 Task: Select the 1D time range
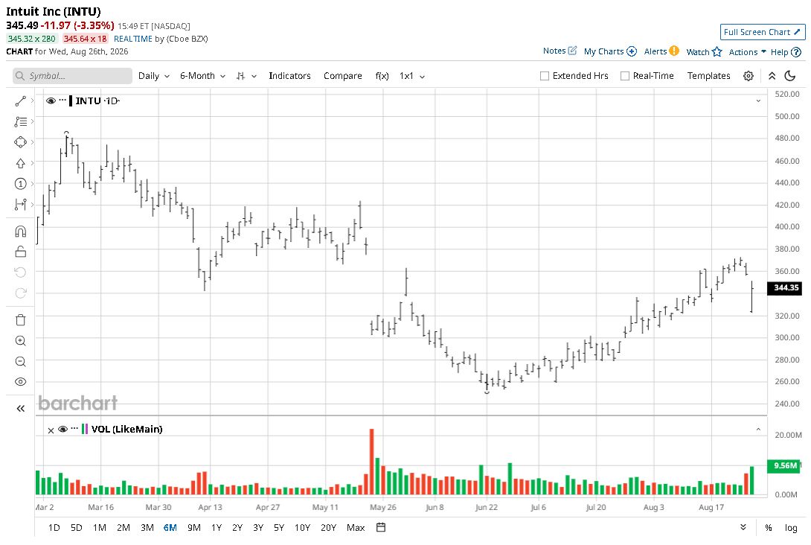pyautogui.click(x=54, y=528)
